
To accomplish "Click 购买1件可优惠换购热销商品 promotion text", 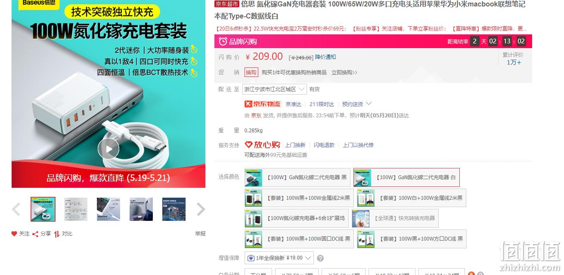I will pyautogui.click(x=294, y=73).
